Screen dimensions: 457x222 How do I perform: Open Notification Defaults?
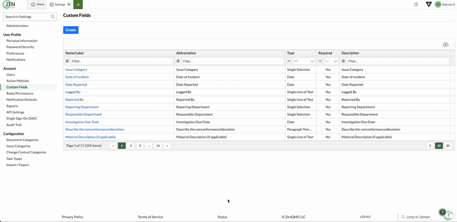coord(22,99)
